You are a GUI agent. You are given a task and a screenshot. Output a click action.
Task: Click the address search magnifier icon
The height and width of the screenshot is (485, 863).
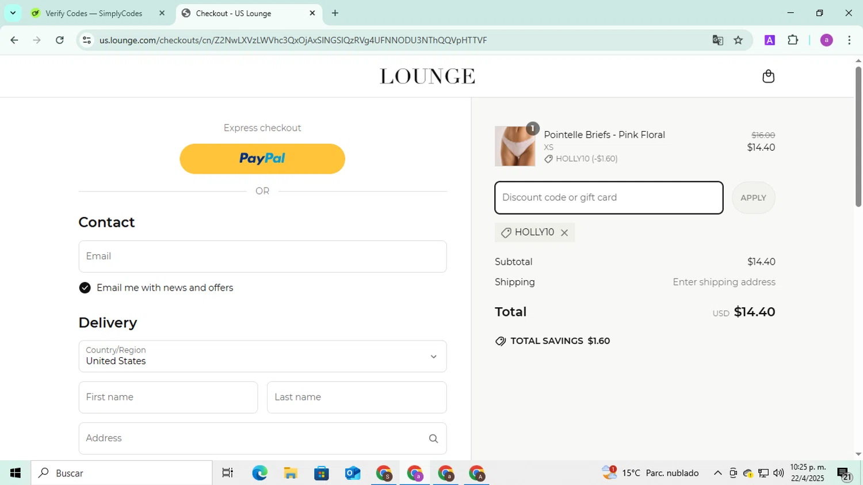pyautogui.click(x=433, y=438)
